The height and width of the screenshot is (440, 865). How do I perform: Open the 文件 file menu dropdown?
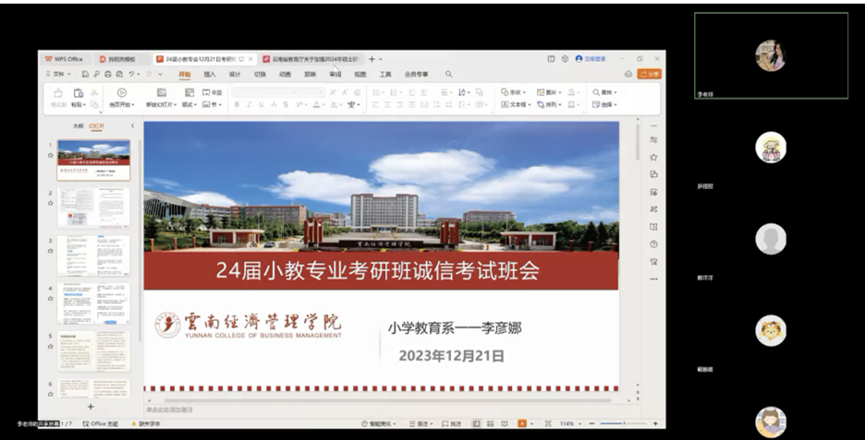[x=59, y=74]
